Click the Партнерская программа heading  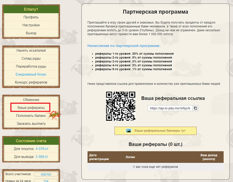(155, 12)
